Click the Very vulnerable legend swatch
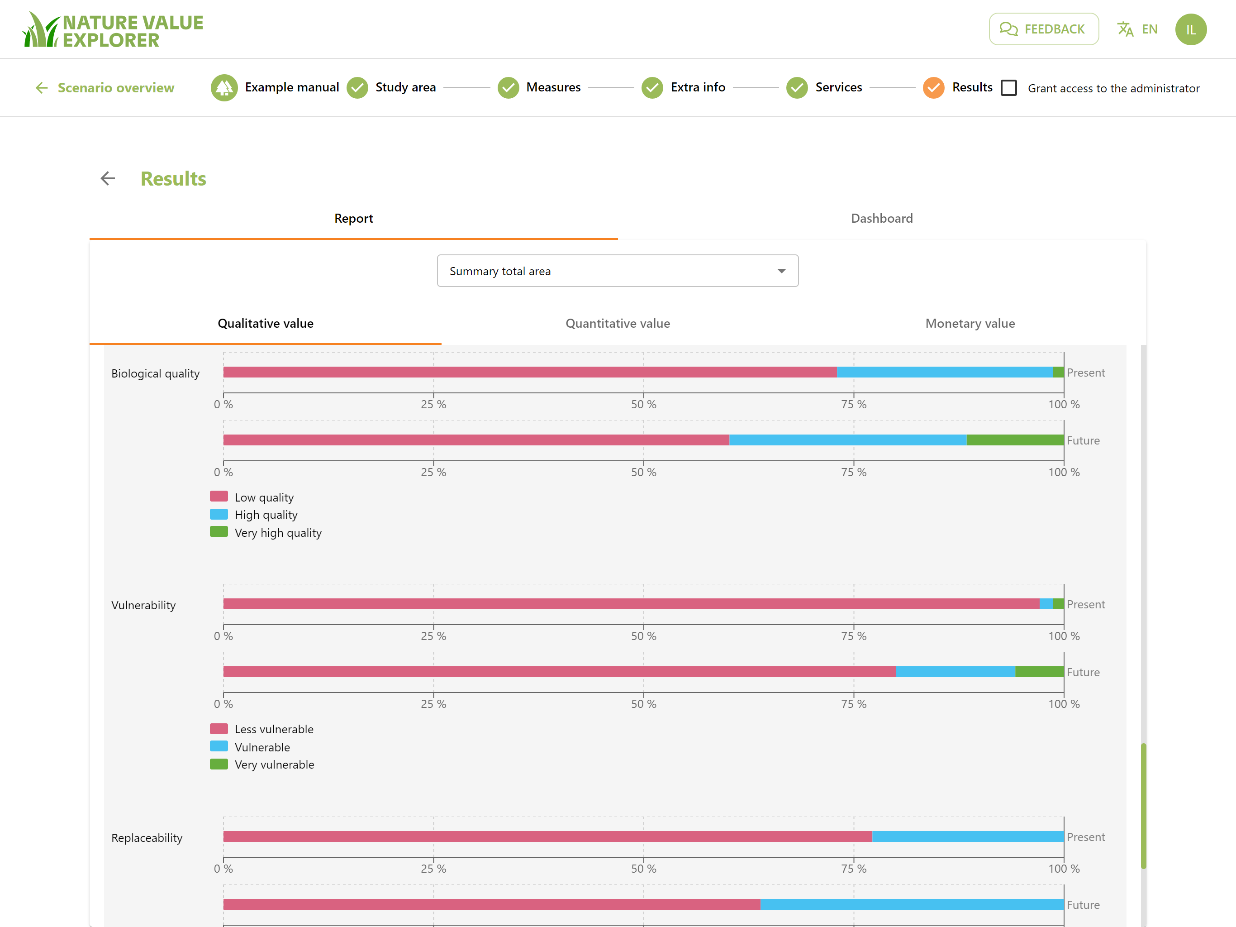 click(219, 765)
